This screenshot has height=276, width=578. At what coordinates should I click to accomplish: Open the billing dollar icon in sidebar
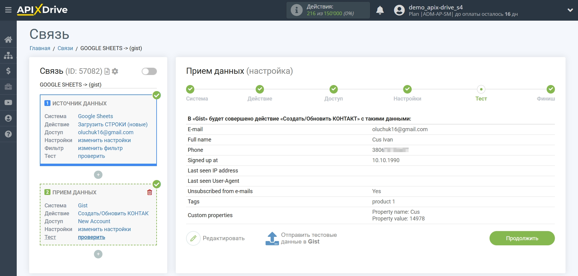coord(8,71)
